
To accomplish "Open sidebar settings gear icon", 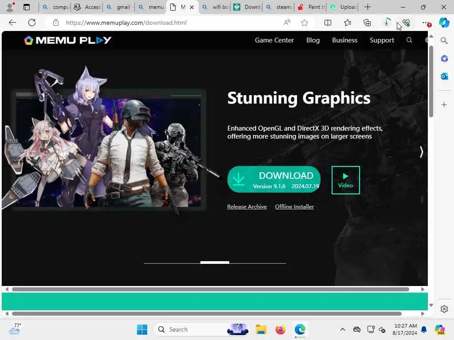I will point(444,309).
